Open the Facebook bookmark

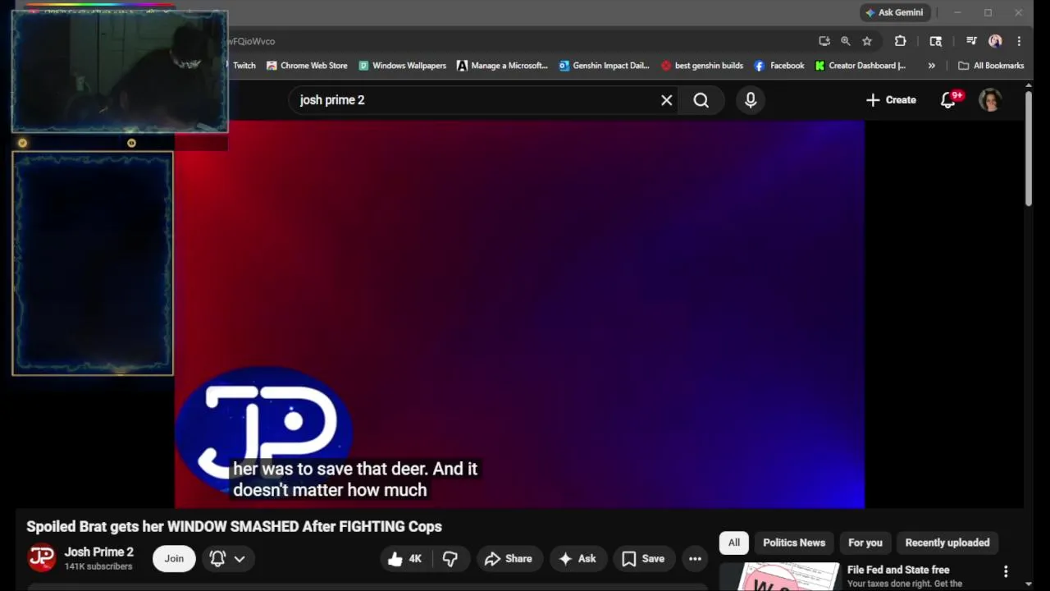point(779,66)
